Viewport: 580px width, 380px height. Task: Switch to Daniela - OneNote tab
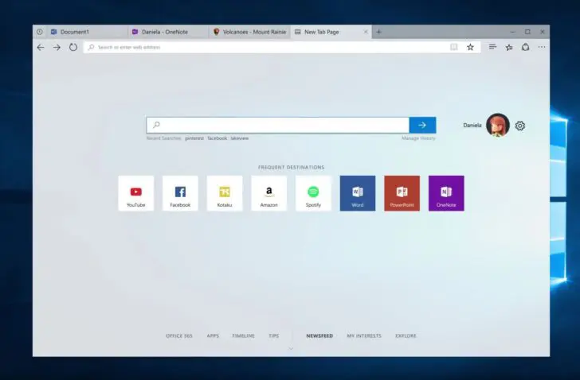coord(168,32)
